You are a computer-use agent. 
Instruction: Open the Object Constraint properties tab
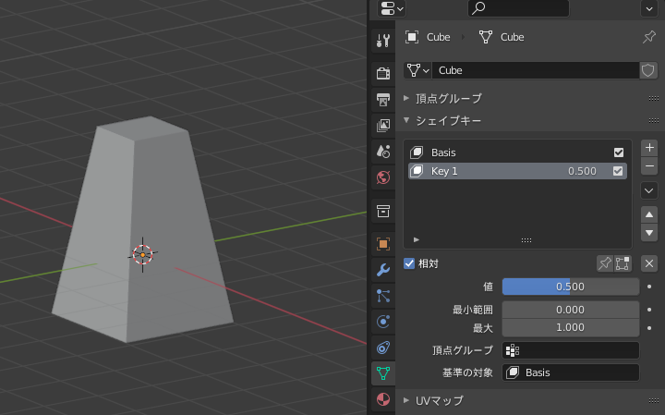tap(383, 348)
